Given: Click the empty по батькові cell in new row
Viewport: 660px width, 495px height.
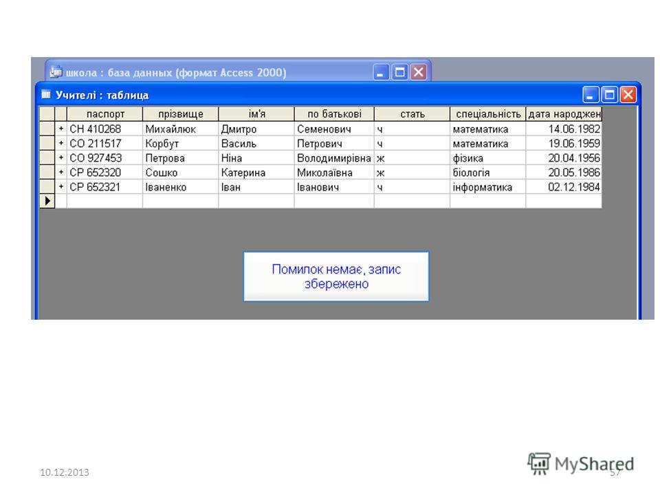Looking at the screenshot, I should [x=334, y=201].
